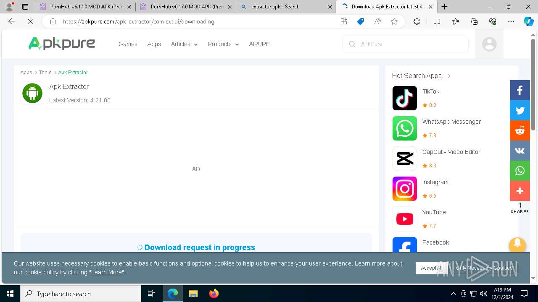Open the tab actions menu icon
This screenshot has height=302, width=538.
tap(25, 7)
